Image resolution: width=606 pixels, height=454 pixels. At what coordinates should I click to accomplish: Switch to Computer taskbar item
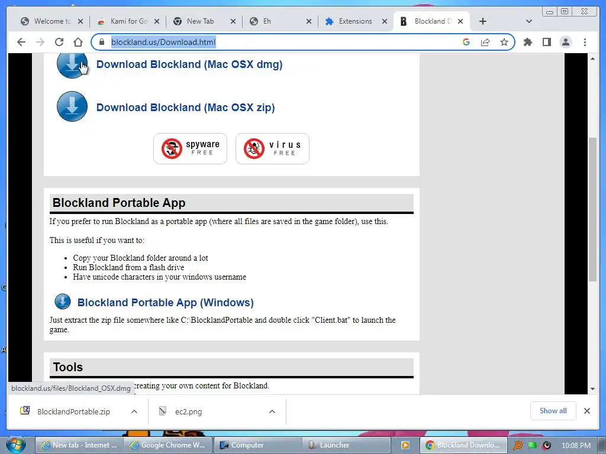(x=258, y=445)
